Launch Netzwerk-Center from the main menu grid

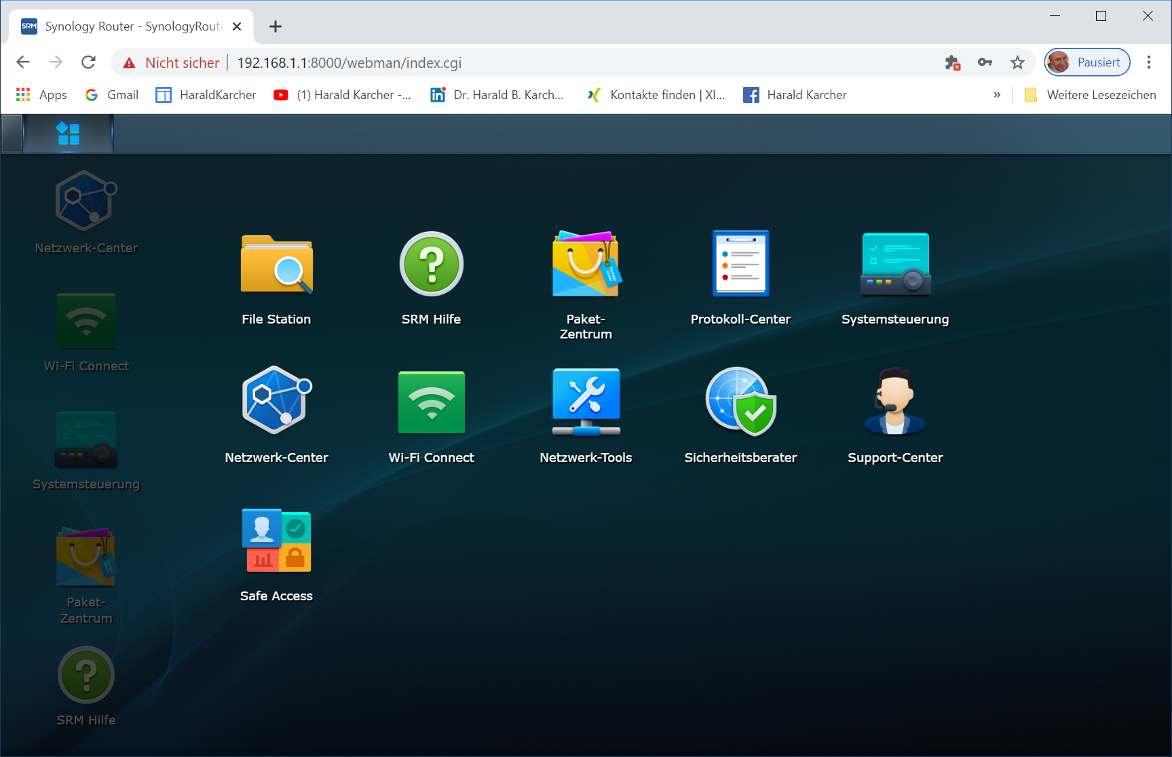coord(276,415)
